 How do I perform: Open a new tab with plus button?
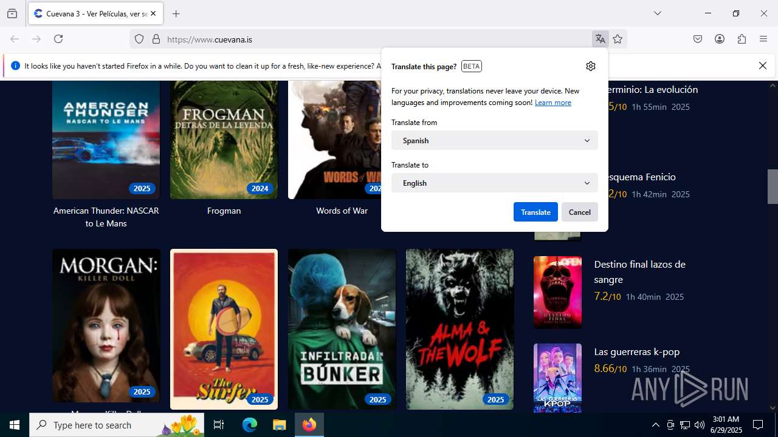click(x=176, y=13)
